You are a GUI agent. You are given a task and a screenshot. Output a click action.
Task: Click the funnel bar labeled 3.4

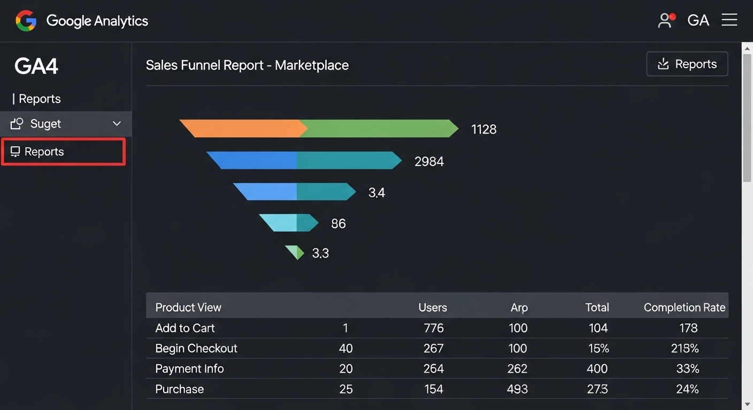click(x=295, y=192)
